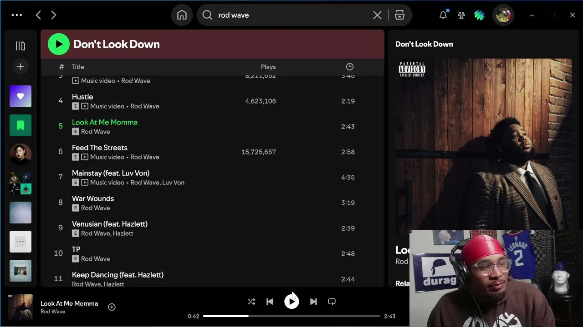Open the four-cover collage playlist in sidebar

click(20, 183)
